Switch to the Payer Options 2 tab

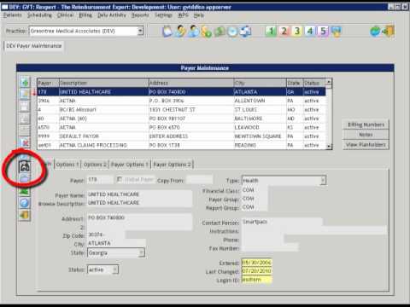pyautogui.click(x=173, y=165)
